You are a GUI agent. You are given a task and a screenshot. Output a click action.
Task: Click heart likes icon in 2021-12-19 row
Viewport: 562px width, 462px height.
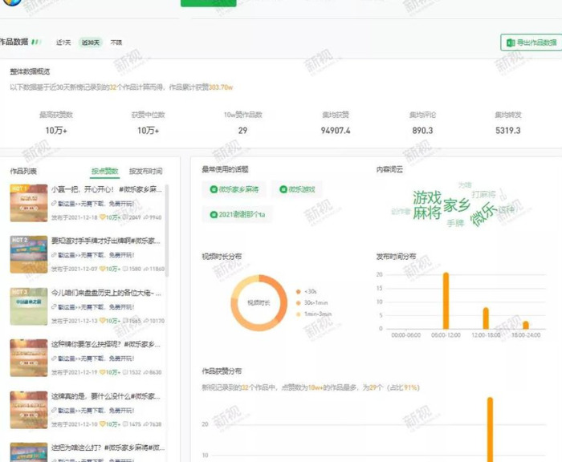click(103, 372)
